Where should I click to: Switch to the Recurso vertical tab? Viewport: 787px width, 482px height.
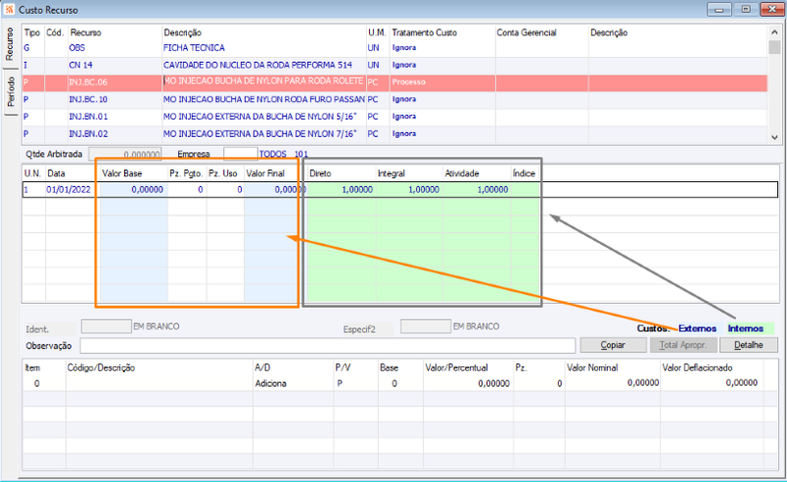click(x=10, y=44)
